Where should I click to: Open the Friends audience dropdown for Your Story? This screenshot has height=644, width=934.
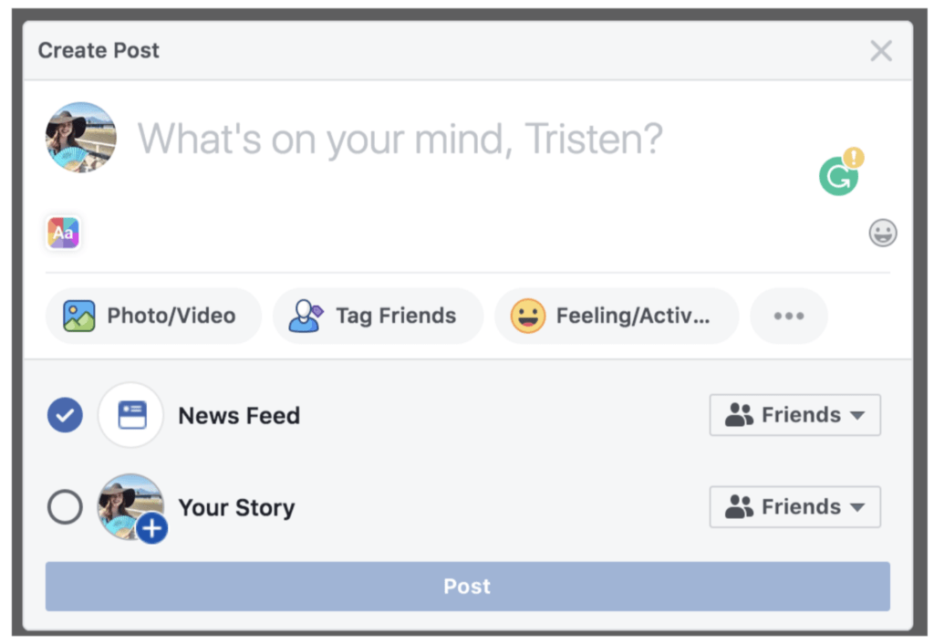(794, 507)
